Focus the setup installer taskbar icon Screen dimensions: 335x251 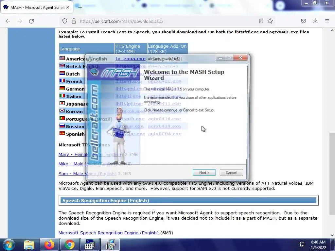coord(110,244)
